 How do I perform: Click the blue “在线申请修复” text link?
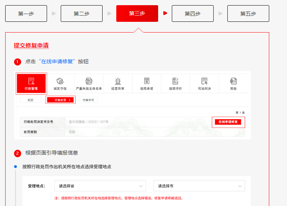coord(57,61)
